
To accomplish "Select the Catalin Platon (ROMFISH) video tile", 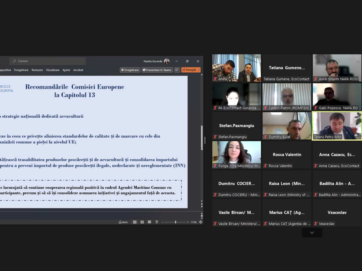I will pos(287,97).
